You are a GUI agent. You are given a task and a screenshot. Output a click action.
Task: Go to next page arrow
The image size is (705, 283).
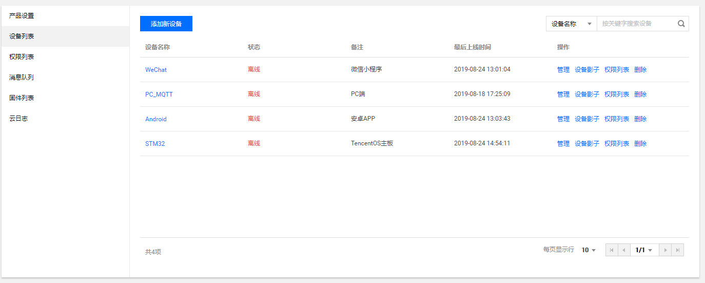pyautogui.click(x=665, y=250)
